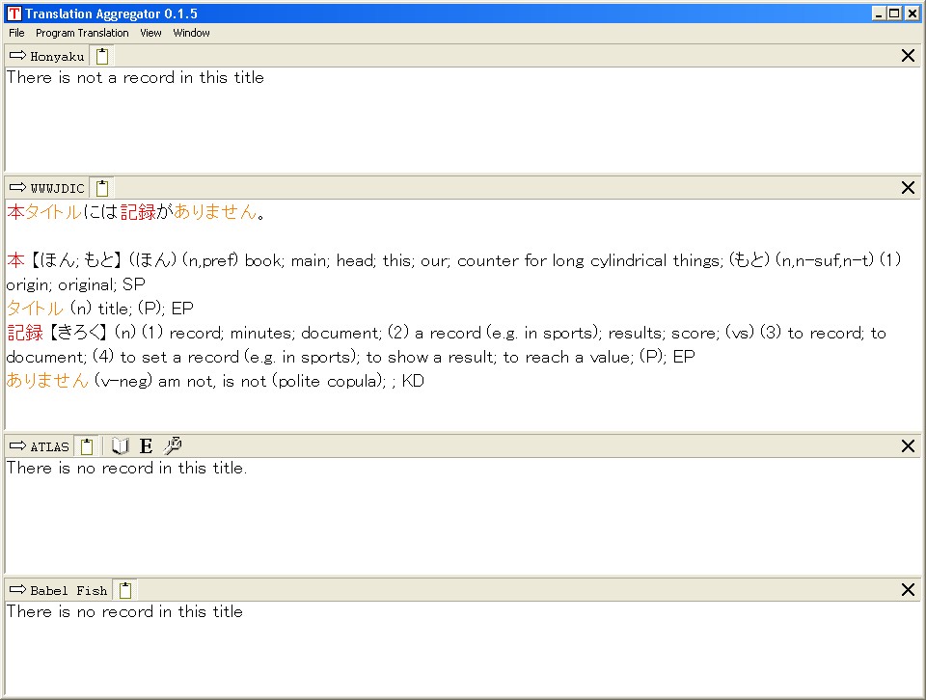Screen dimensions: 926x700
Task: Open the ATLAS dictionary book icon
Action: (x=121, y=446)
